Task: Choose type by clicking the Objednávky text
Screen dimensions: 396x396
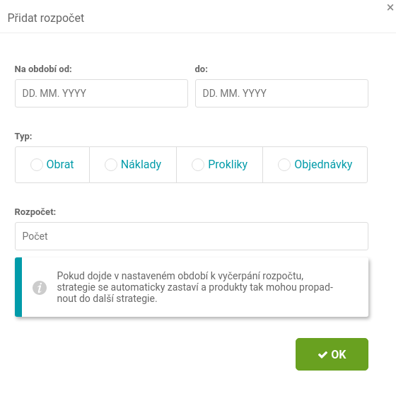Action: (x=323, y=165)
